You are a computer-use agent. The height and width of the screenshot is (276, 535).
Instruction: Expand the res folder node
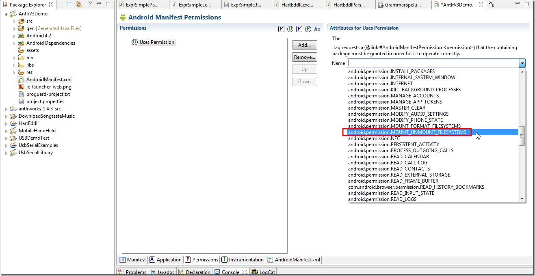point(14,72)
